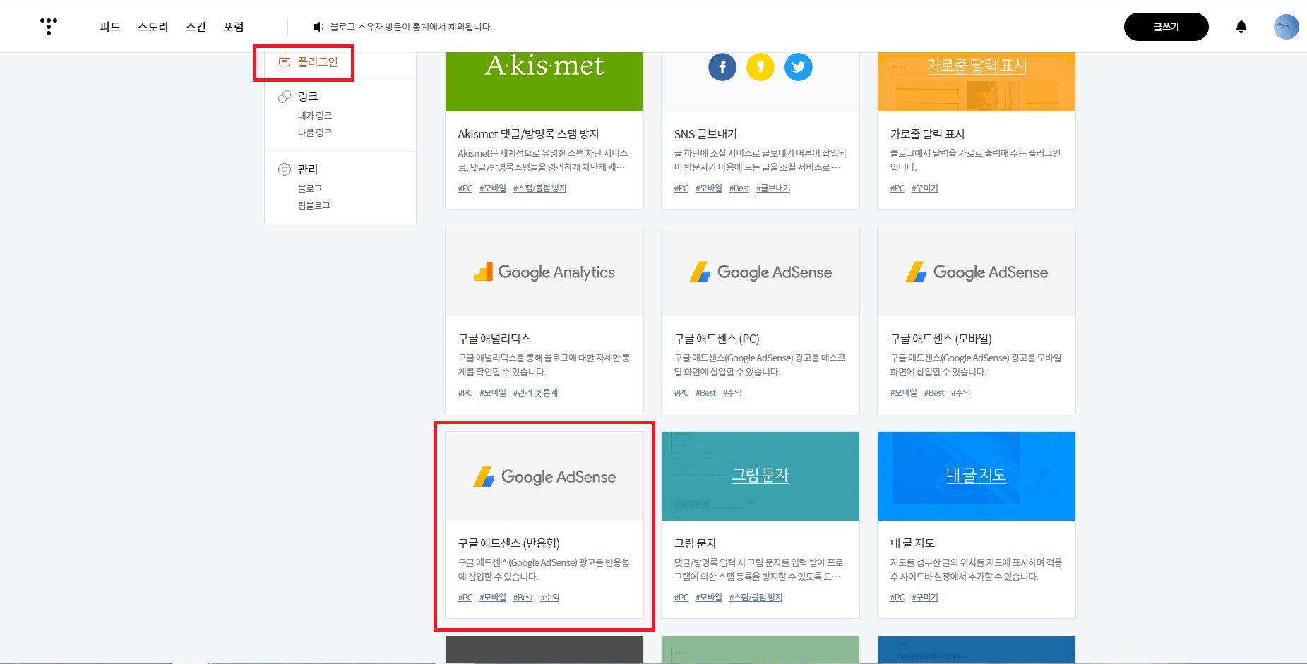Click the SNS 글보내기 title
Screen dimensions: 1307x664
[x=705, y=134]
